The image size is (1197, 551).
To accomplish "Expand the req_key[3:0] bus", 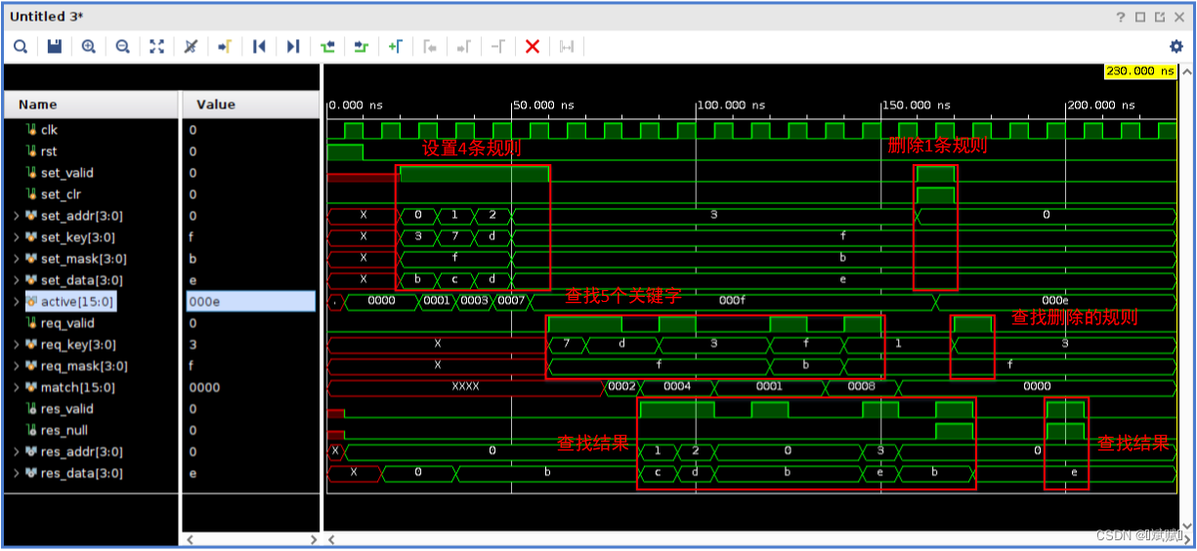I will (x=16, y=345).
